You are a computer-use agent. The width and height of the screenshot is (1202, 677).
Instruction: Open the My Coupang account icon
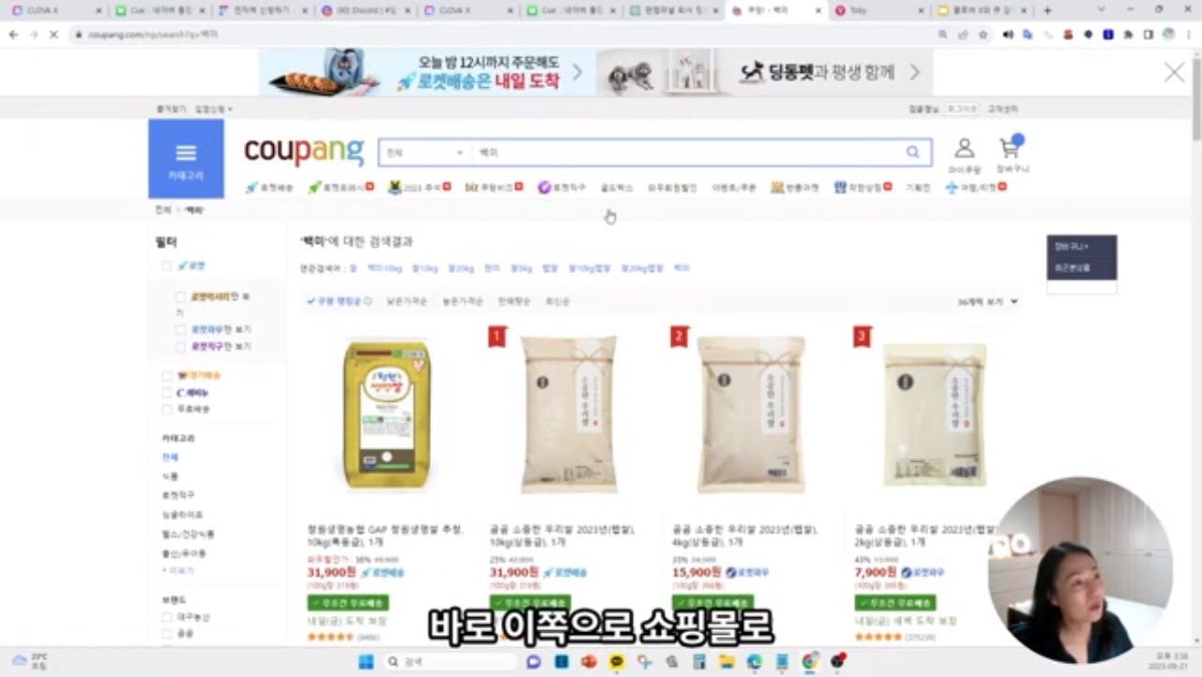tap(964, 154)
